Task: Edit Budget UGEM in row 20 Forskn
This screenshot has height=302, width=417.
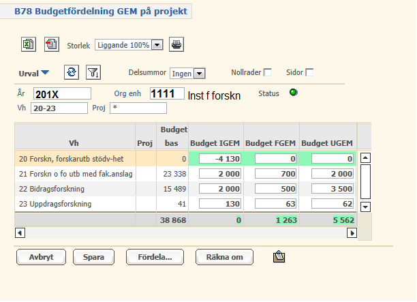Action: (333, 159)
